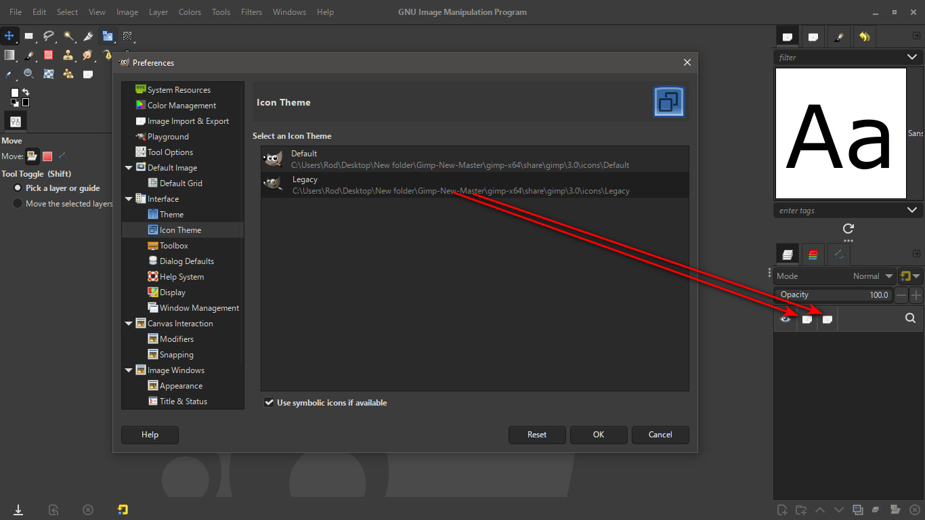Open the Tool Options tab icon
Image resolution: width=925 pixels, height=520 pixels.
pos(16,122)
